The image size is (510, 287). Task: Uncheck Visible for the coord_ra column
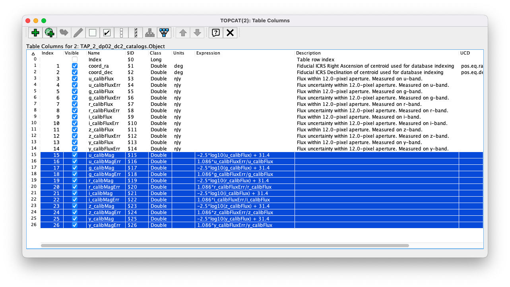coord(74,66)
